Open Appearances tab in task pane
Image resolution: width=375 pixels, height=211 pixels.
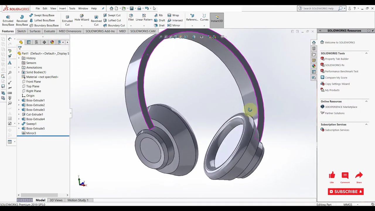pyautogui.click(x=314, y=66)
